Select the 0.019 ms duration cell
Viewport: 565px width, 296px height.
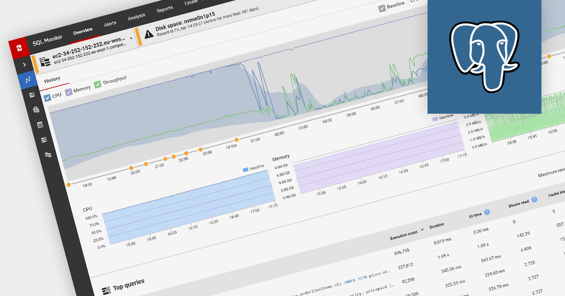[x=443, y=240]
